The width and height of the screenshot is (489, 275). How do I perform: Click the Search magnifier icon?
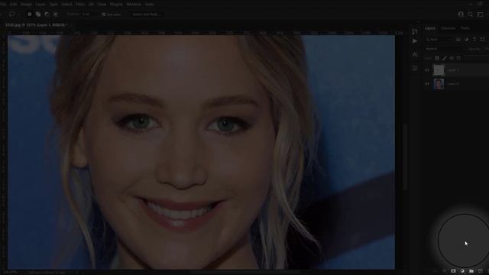pyautogui.click(x=471, y=15)
